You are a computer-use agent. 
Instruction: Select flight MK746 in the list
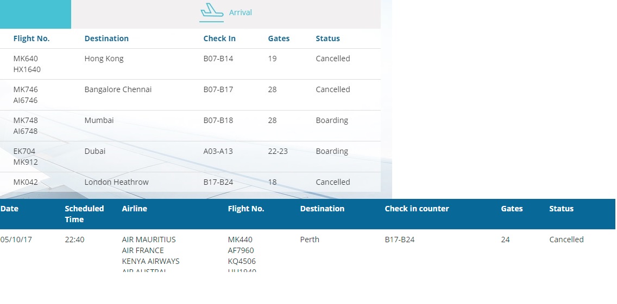(x=26, y=89)
